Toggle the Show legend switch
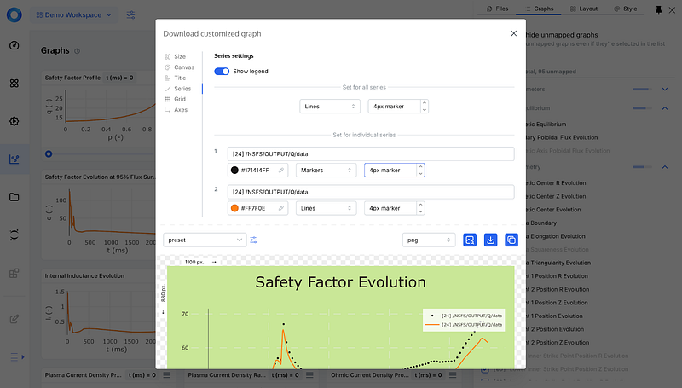The width and height of the screenshot is (682, 388). coord(222,72)
